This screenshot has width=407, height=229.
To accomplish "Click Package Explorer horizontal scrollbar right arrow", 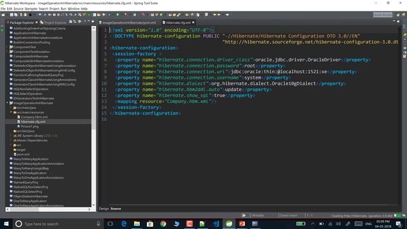I will coord(89,209).
